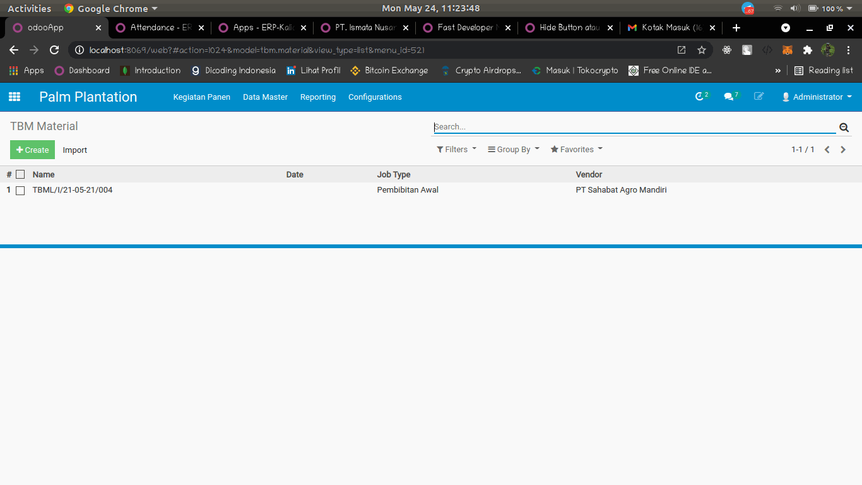Go to previous page arrow
Image resolution: width=862 pixels, height=485 pixels.
[827, 150]
